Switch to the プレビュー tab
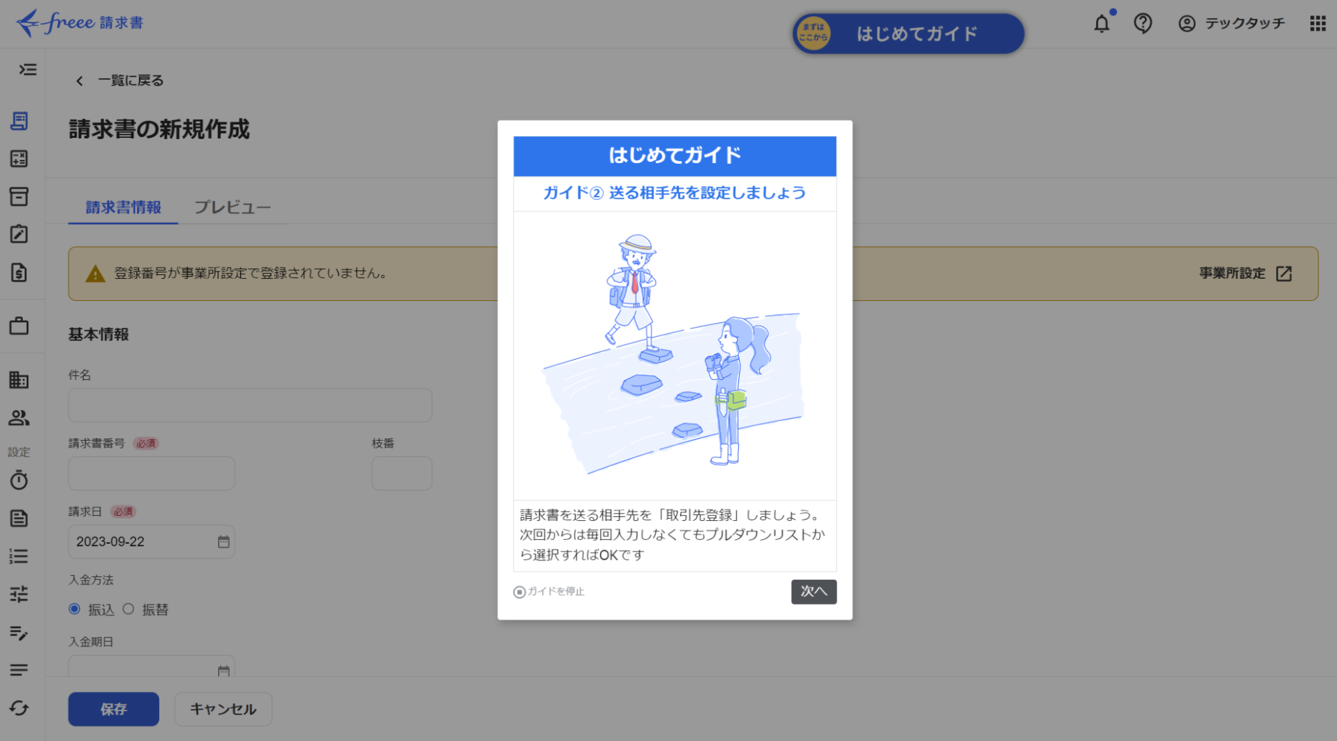 tap(232, 207)
